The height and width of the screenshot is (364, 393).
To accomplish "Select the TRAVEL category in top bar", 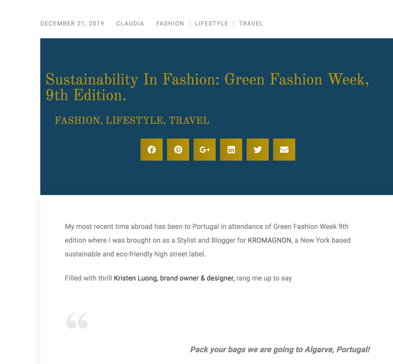I will [251, 24].
